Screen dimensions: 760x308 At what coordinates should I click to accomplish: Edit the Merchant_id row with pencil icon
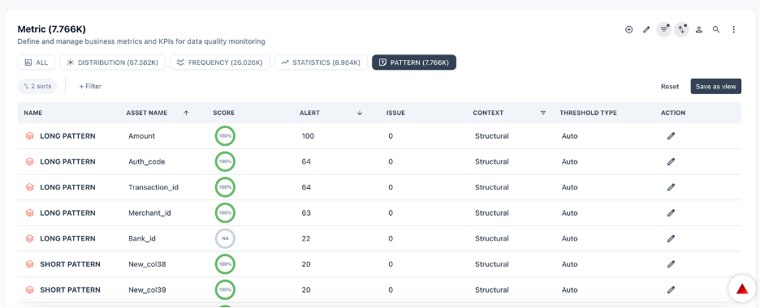click(671, 212)
